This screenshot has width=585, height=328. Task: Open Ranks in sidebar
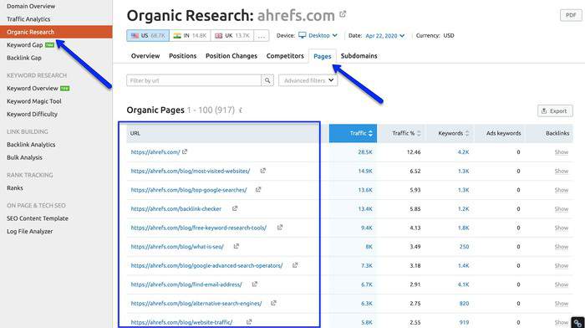click(15, 188)
